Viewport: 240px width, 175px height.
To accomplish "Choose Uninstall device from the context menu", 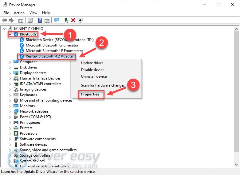I will [94, 76].
